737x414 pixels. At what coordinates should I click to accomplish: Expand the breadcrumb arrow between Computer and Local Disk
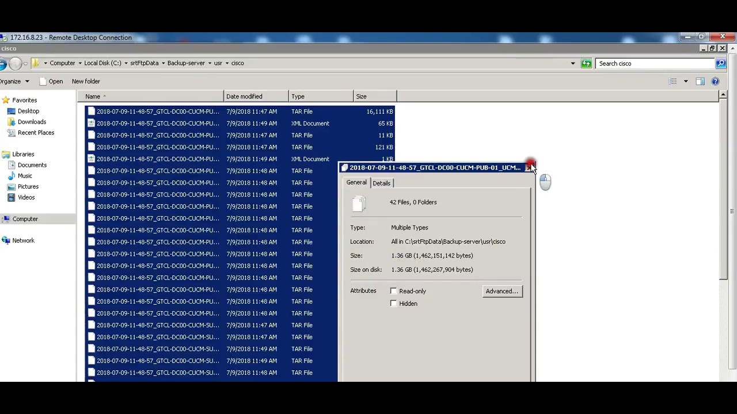pyautogui.click(x=79, y=63)
